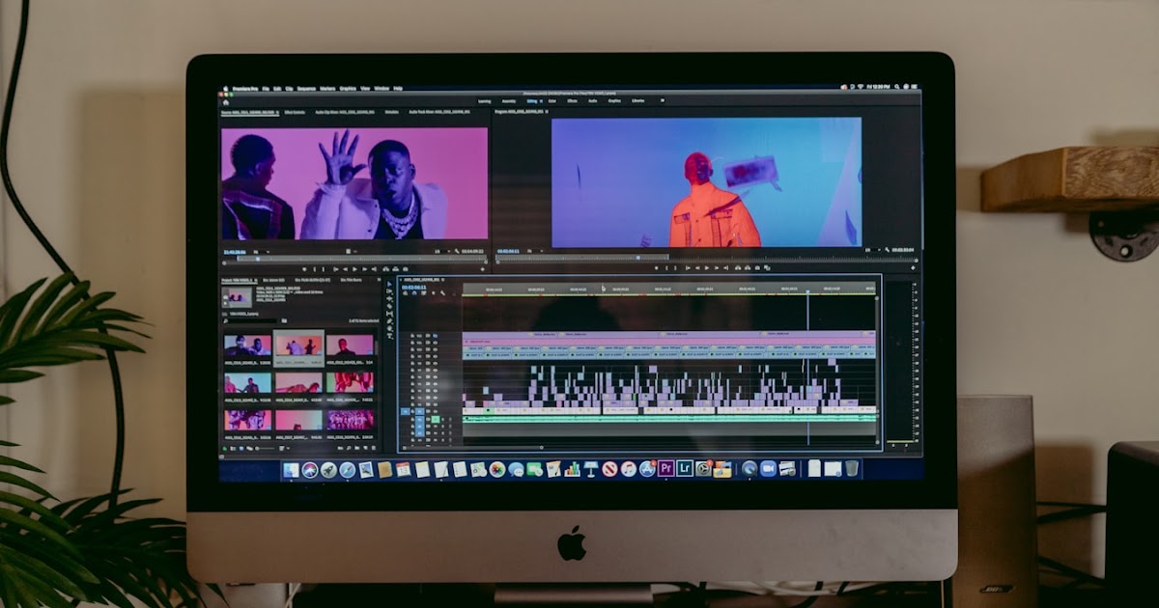The height and width of the screenshot is (608, 1159).
Task: Select the Hand tool
Action: pos(389,328)
